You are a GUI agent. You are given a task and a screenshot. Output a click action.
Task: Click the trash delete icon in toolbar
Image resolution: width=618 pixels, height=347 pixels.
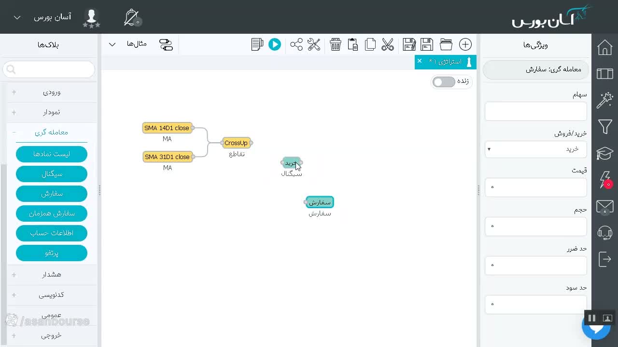pos(336,44)
